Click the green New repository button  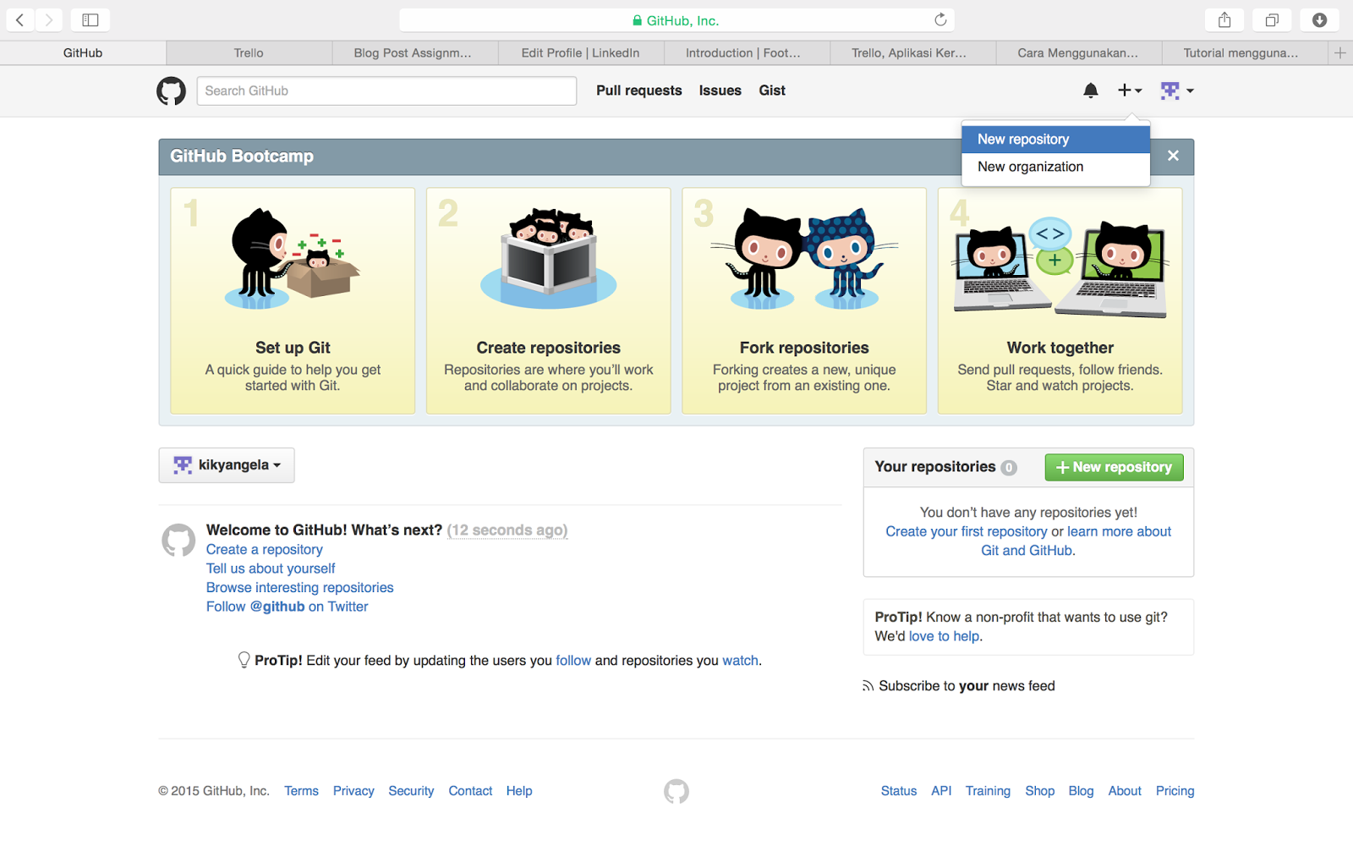click(x=1114, y=467)
